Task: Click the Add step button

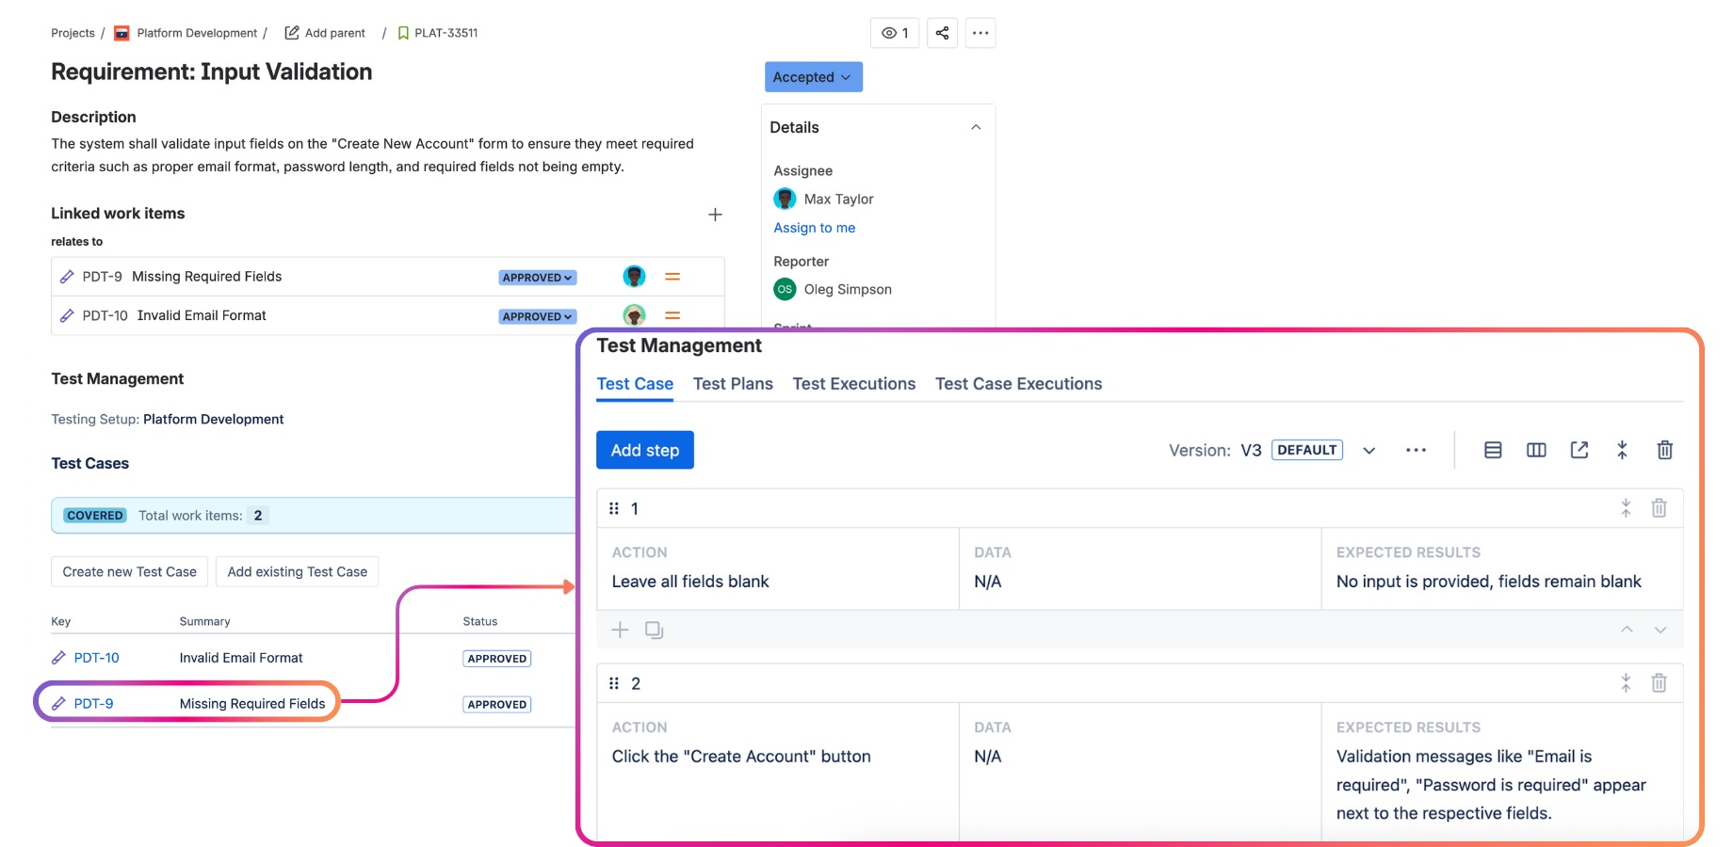Action: coord(644,450)
